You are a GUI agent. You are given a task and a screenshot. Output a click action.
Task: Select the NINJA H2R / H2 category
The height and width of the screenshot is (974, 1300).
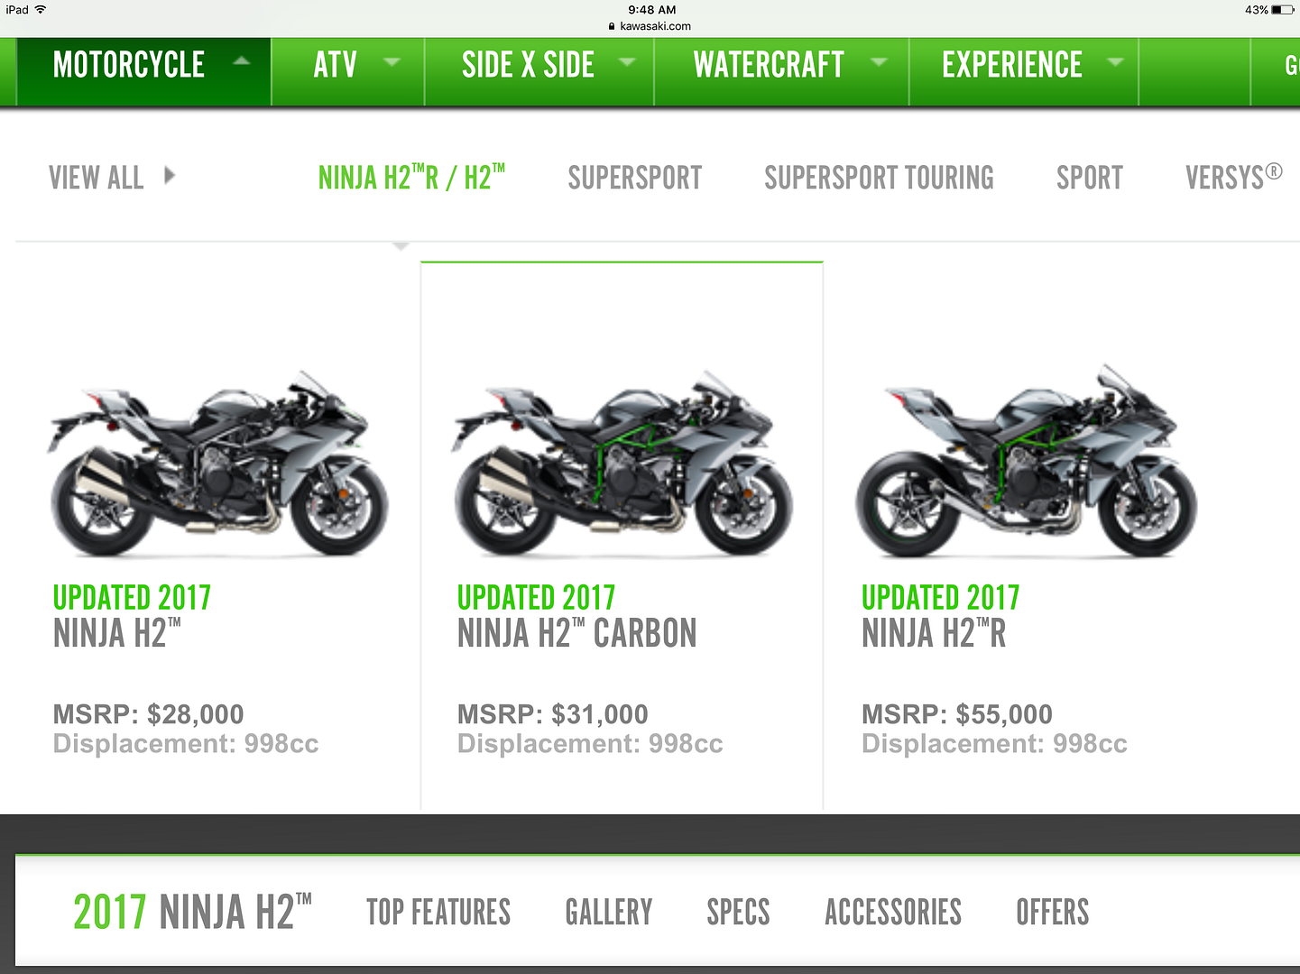click(411, 177)
